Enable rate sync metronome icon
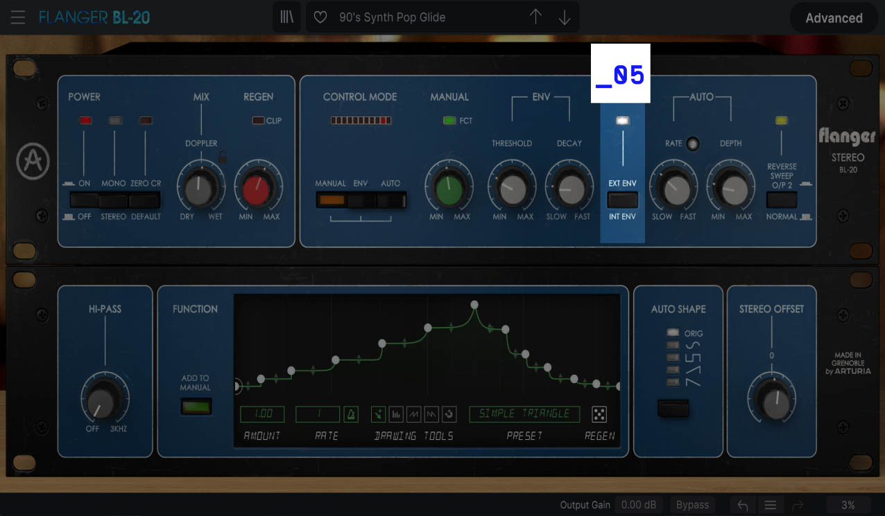The width and height of the screenshot is (885, 516). 351,414
